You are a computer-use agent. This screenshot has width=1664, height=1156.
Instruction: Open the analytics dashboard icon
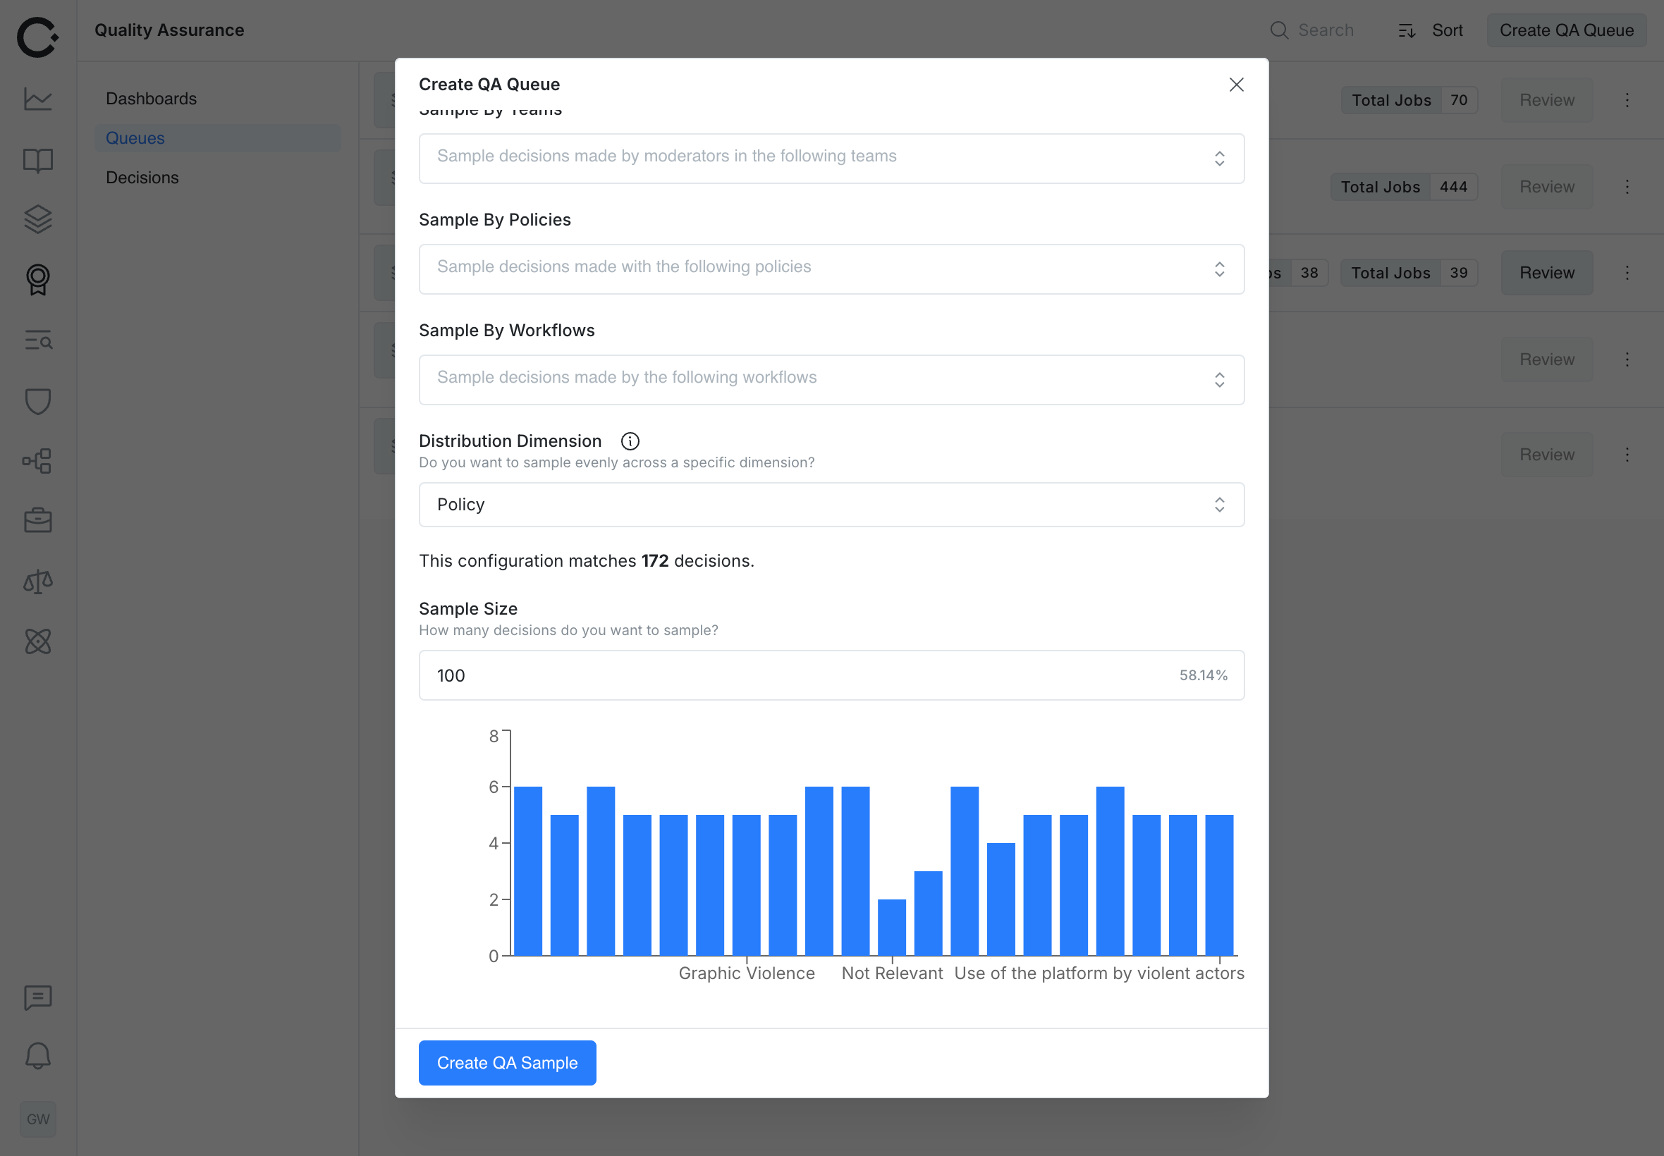(37, 99)
